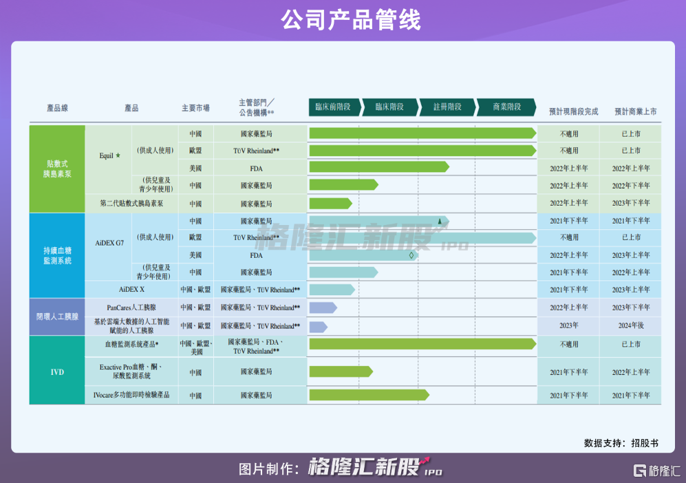
Task: Click the IVocare多功能即時檢驗產品 progress bar
Action: [x=369, y=395]
